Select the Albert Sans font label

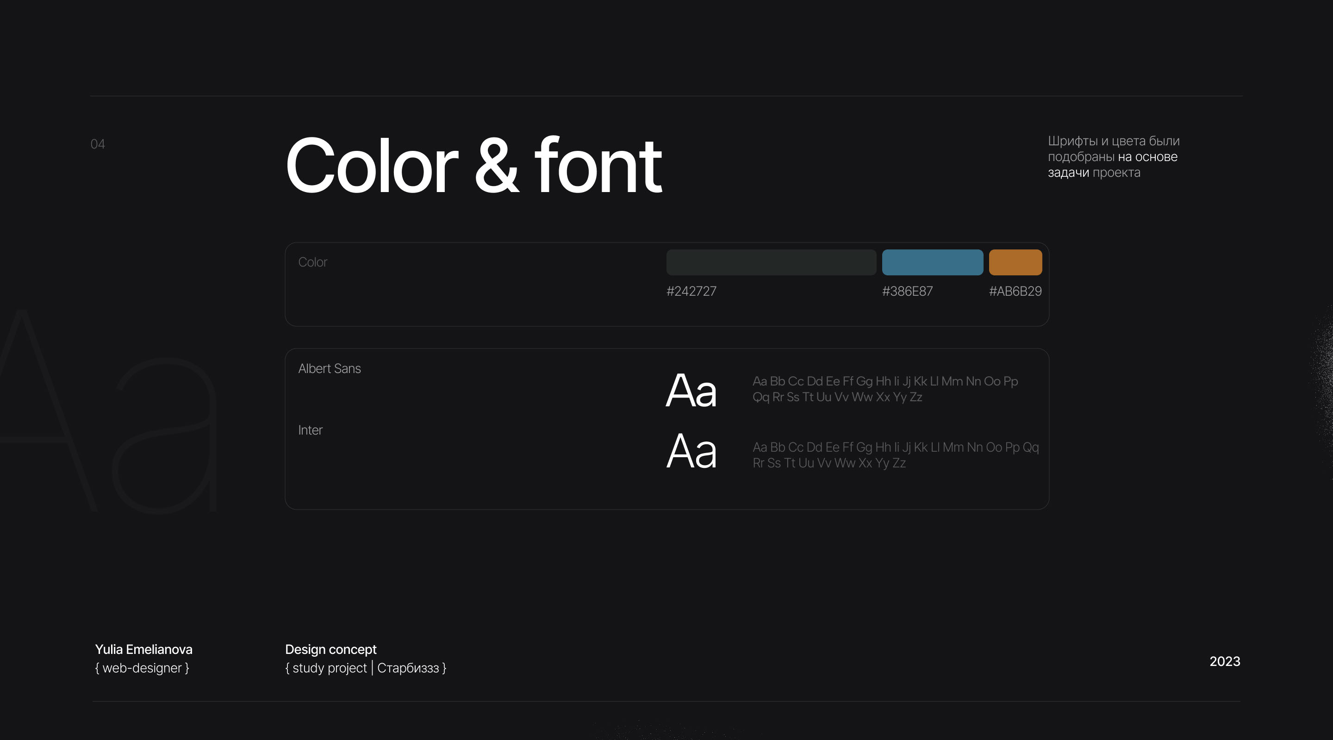click(330, 368)
